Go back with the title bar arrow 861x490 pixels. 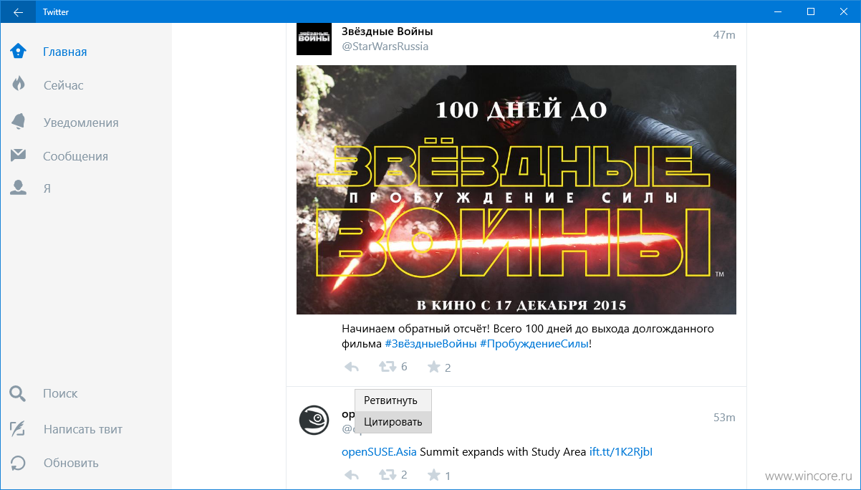17,11
